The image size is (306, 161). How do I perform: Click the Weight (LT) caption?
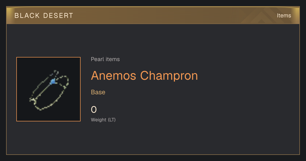(x=103, y=120)
